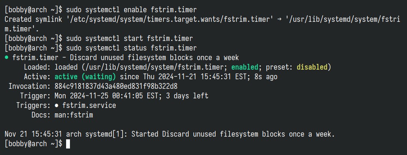Click the last '[bobby@arch ~]$' prompt

click(x=33, y=144)
